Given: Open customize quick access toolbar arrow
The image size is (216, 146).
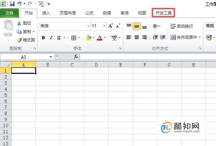Looking at the screenshot, I should (49, 4).
